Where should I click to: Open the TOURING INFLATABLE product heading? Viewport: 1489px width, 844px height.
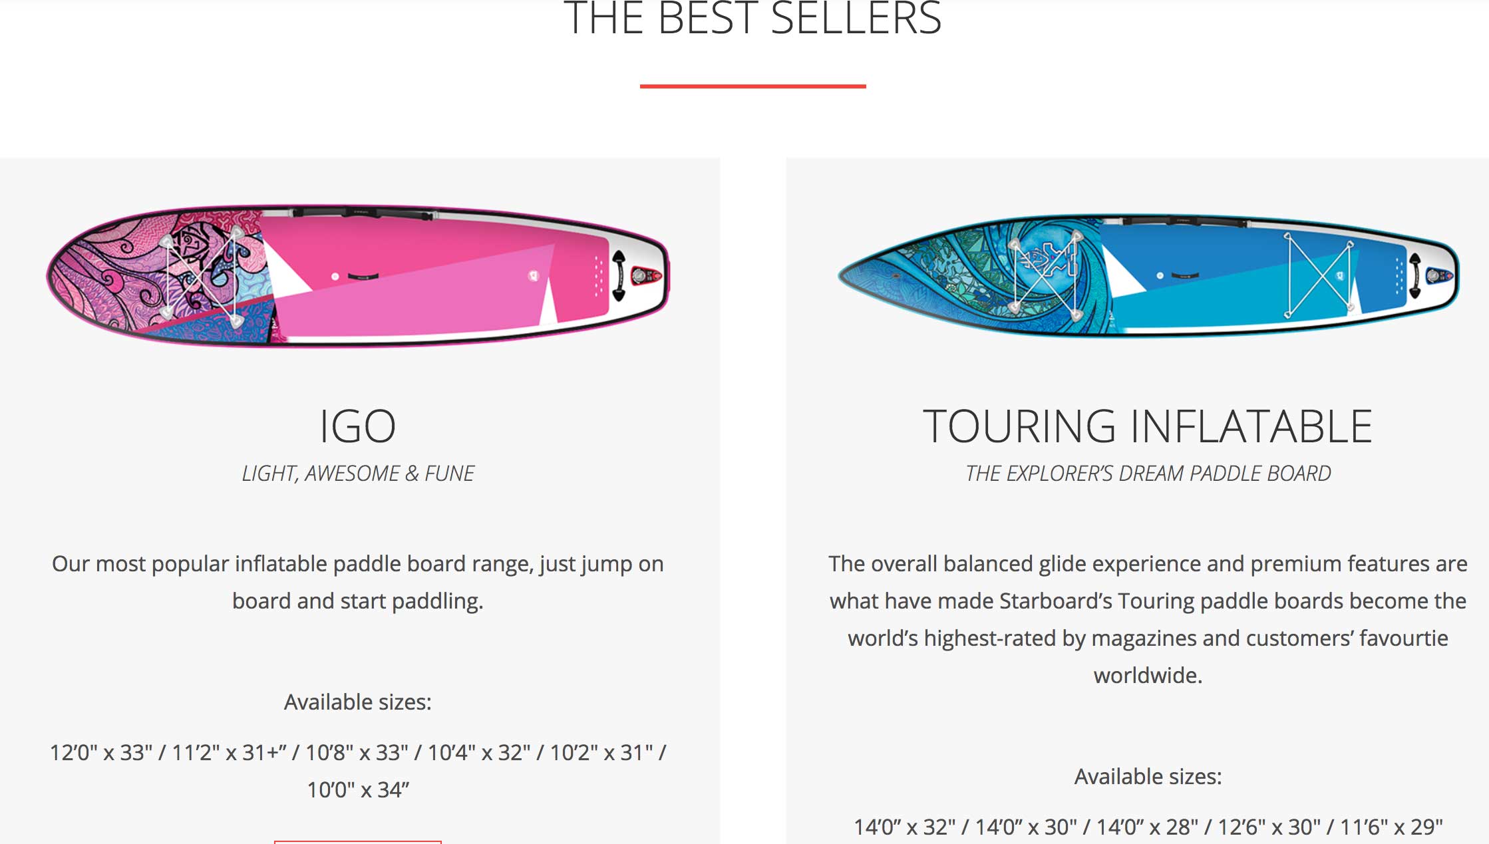[1148, 426]
